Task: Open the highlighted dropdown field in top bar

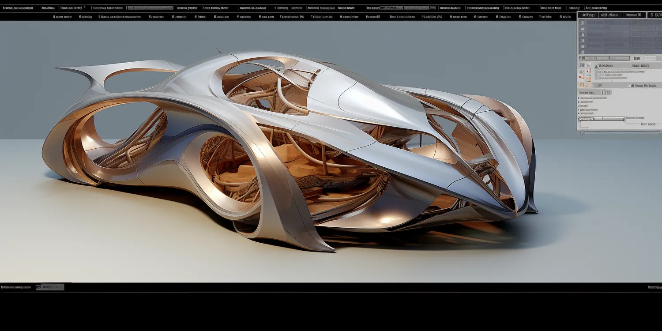Action: 150,8
